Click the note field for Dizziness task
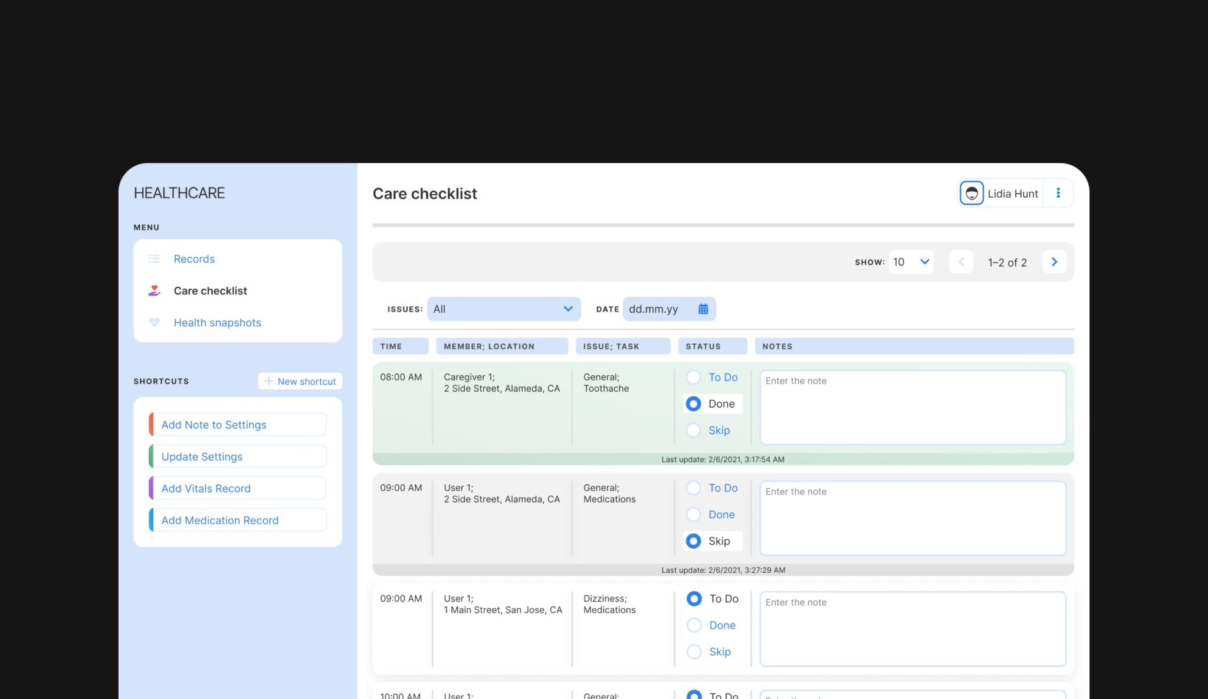This screenshot has width=1208, height=699. click(912, 629)
